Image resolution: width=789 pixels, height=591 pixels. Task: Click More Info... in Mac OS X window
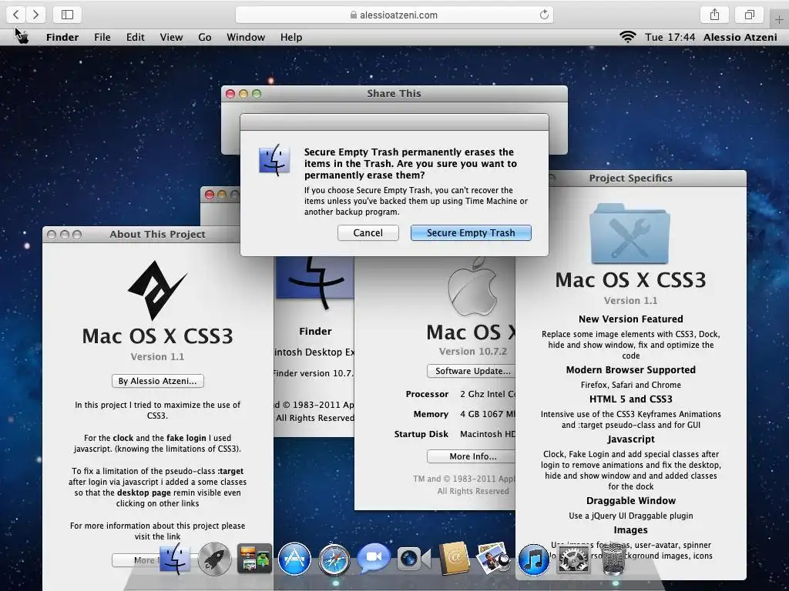coord(471,456)
